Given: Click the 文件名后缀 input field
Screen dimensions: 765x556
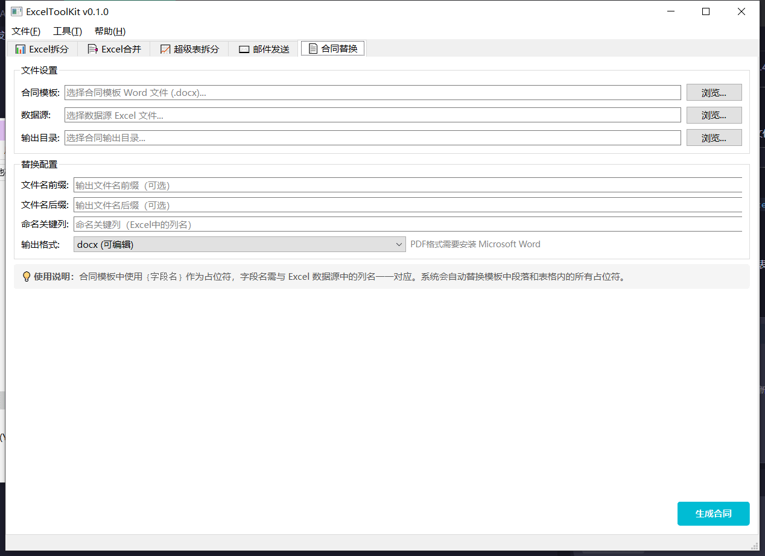Looking at the screenshot, I should (x=408, y=205).
